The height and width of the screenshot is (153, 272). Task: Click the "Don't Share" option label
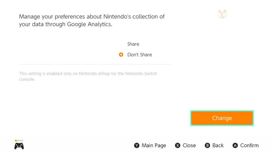click(x=139, y=55)
